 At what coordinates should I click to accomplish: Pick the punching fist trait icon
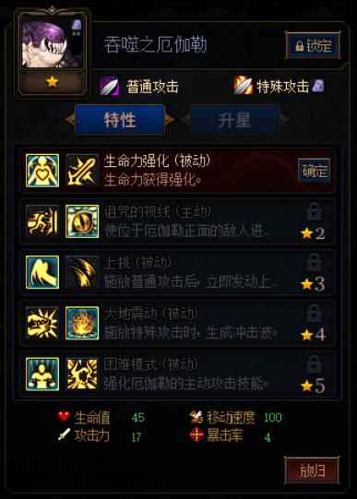[42, 323]
